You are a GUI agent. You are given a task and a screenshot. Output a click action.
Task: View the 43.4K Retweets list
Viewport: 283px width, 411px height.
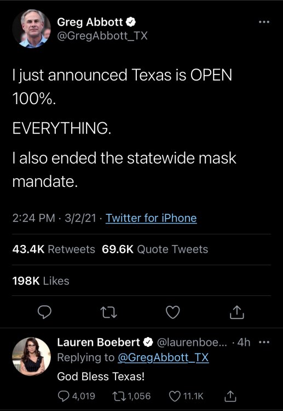coord(54,249)
